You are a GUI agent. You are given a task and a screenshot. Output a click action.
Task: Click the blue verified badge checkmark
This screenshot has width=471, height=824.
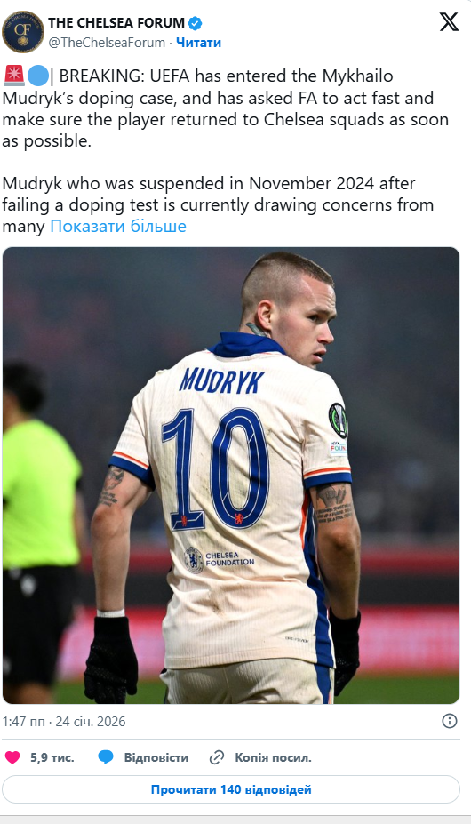click(196, 23)
